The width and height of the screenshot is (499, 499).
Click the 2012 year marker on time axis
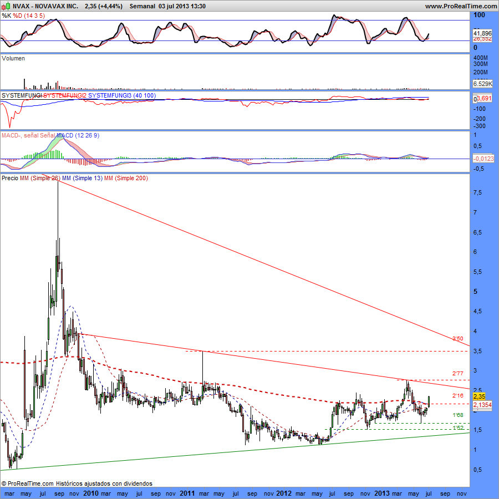[x=283, y=493]
